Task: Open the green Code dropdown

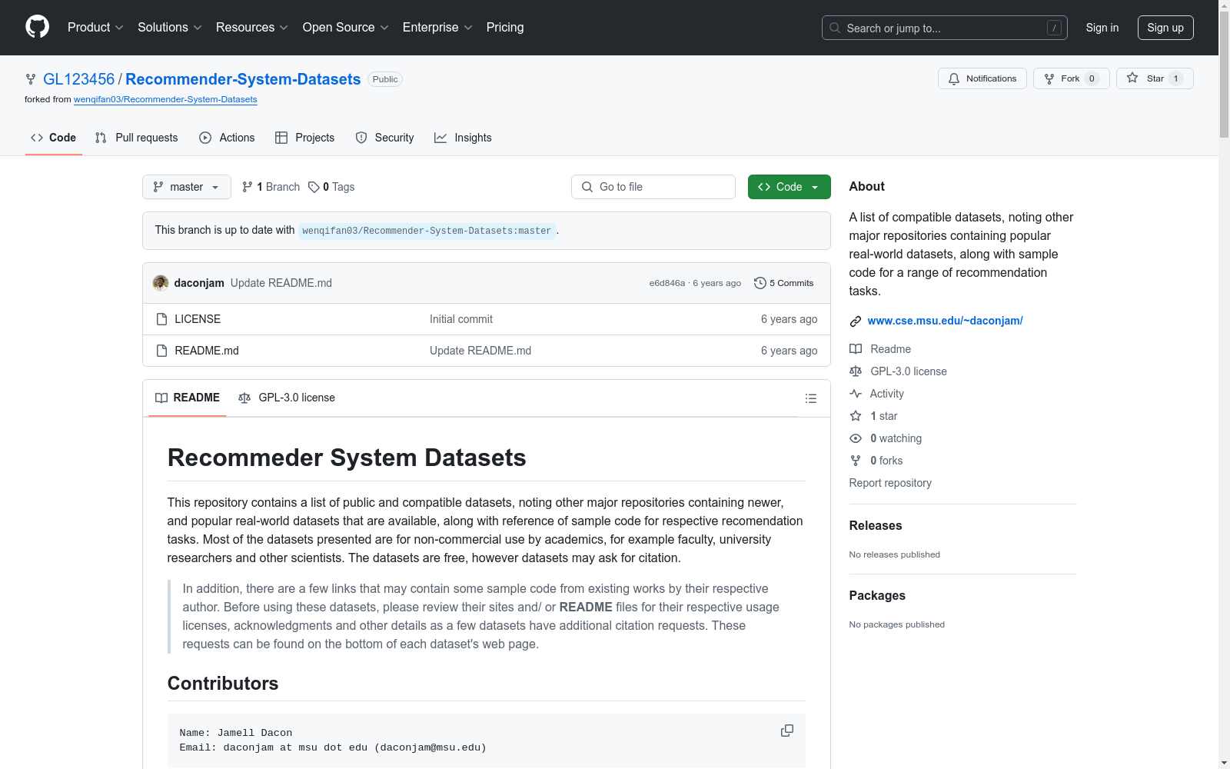Action: point(789,187)
